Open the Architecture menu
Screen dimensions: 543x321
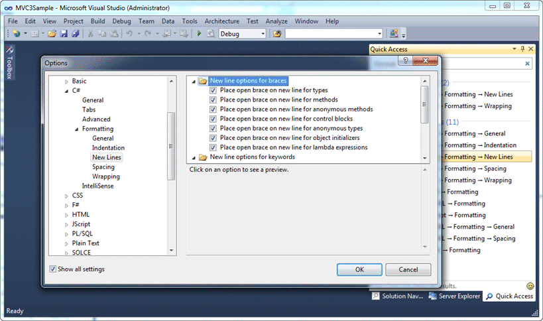click(x=221, y=21)
